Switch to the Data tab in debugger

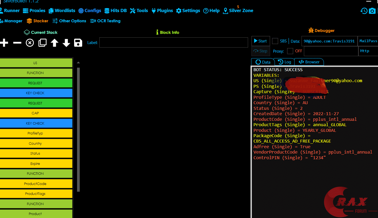click(263, 62)
